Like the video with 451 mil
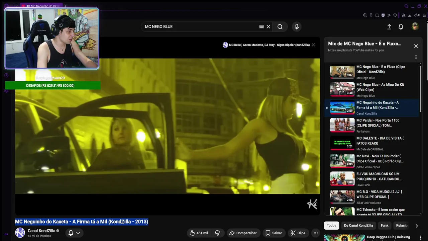 click(x=199, y=233)
